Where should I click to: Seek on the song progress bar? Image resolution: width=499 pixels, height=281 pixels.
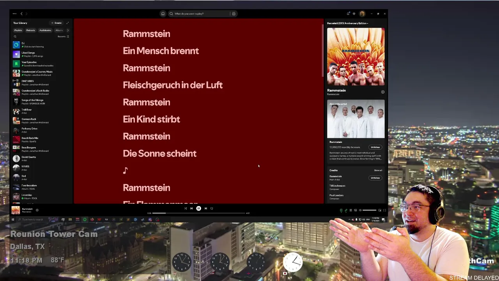(x=198, y=213)
